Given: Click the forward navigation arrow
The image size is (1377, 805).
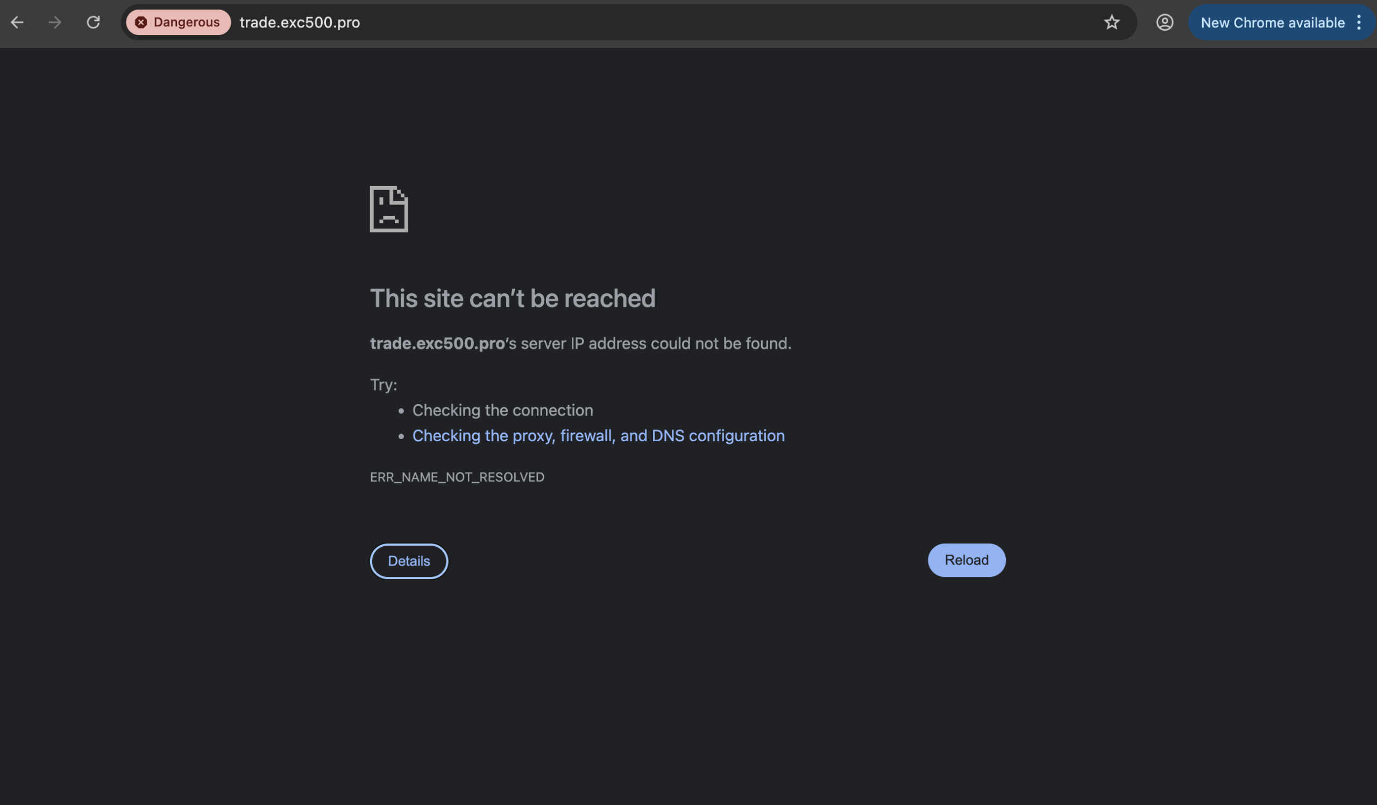Looking at the screenshot, I should pos(55,23).
